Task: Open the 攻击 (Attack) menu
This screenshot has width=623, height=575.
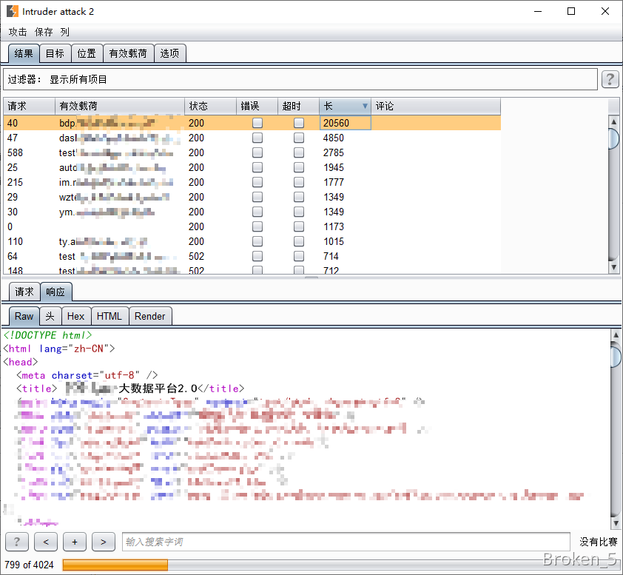Action: pyautogui.click(x=18, y=33)
